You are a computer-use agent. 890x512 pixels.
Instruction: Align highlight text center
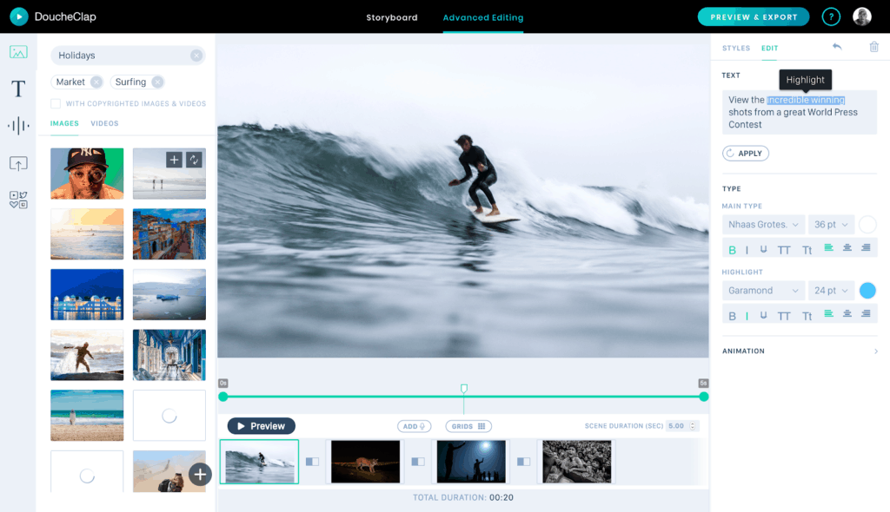847,313
